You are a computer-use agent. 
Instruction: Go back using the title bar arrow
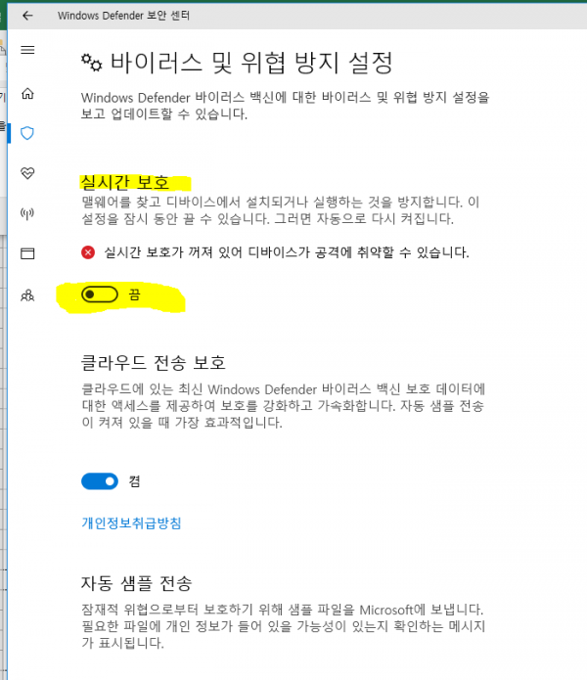tap(27, 16)
